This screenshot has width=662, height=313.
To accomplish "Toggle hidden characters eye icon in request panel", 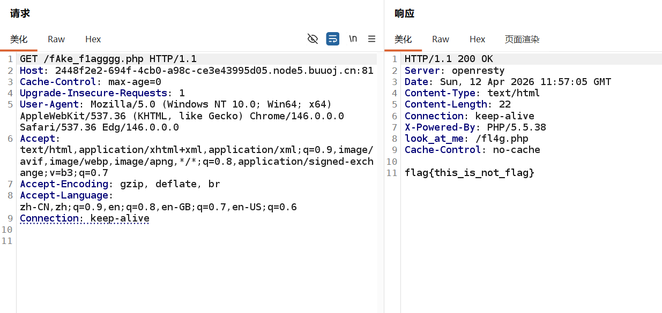I will coord(313,39).
